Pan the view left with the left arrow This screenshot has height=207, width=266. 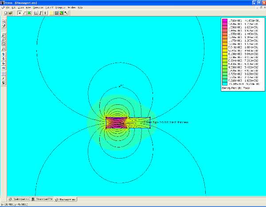tap(4, 63)
